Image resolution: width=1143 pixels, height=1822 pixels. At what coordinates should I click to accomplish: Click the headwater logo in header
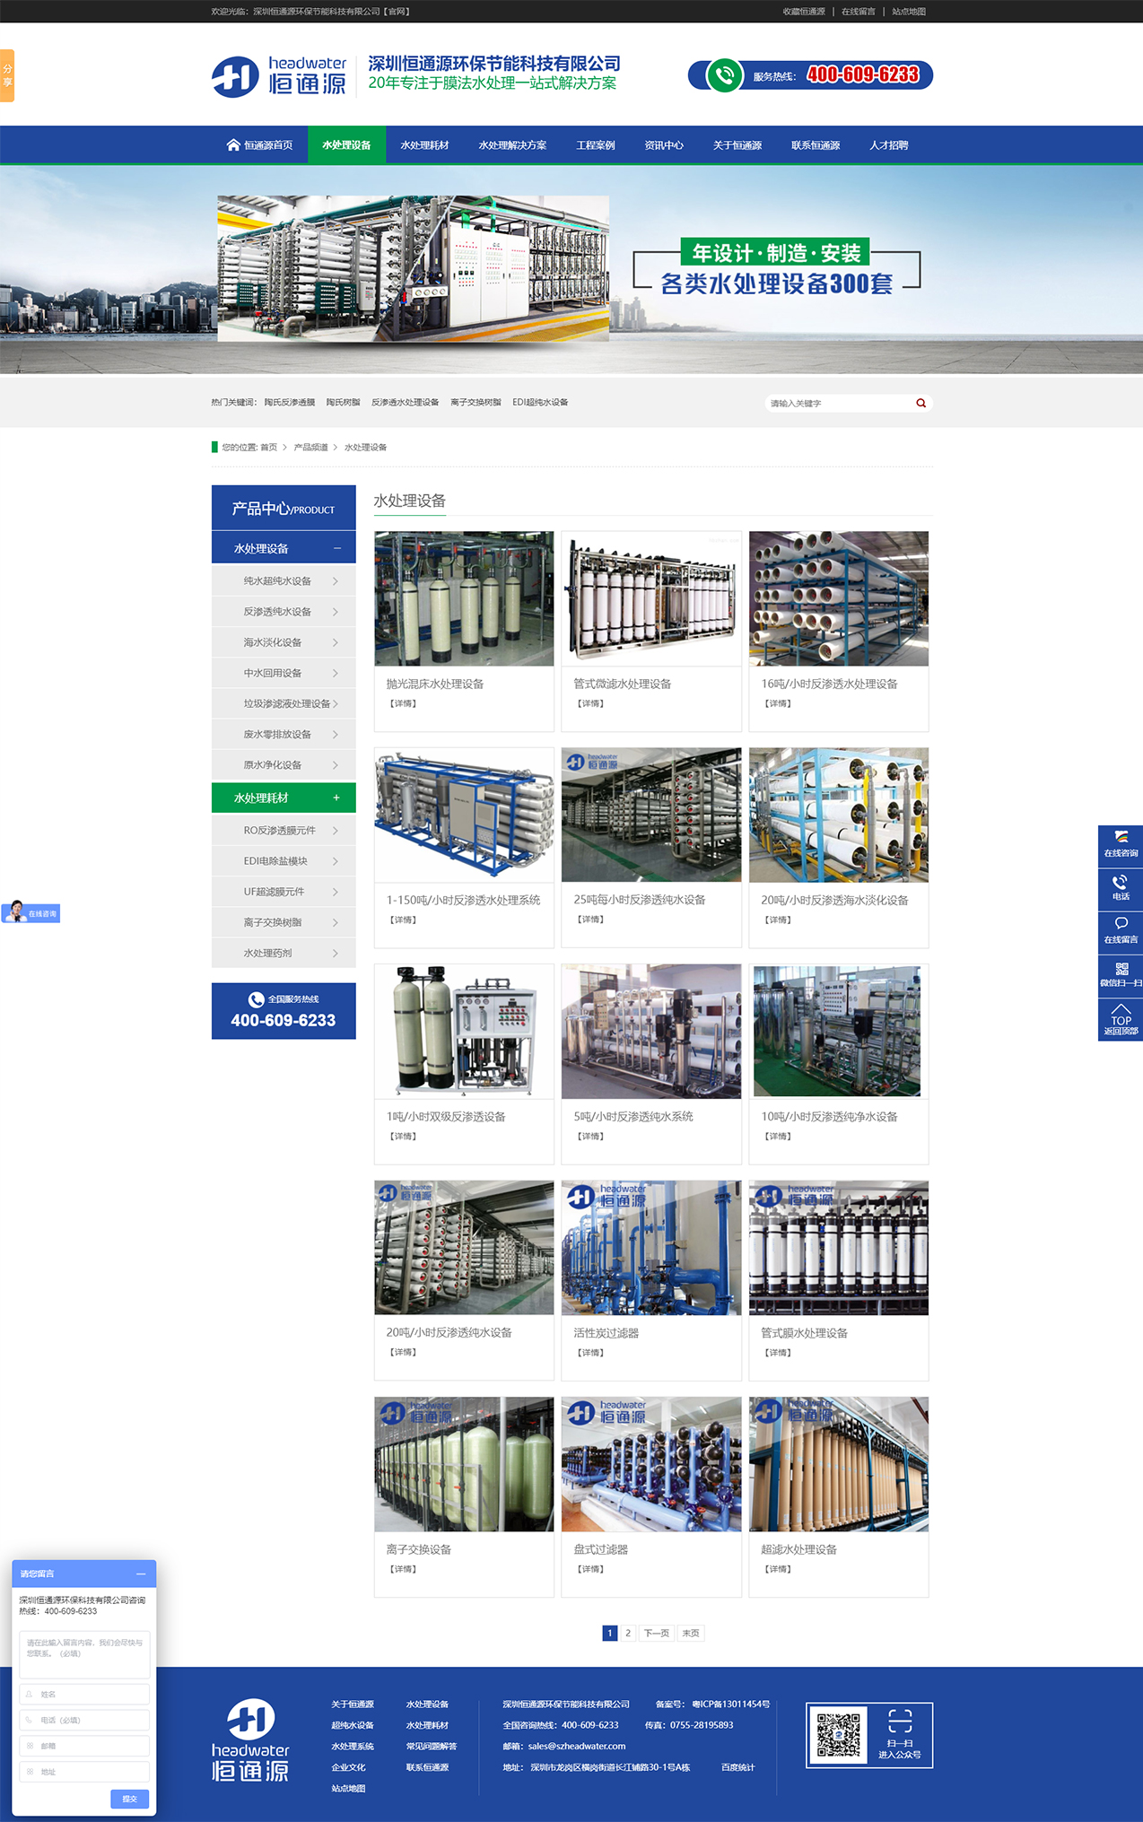(x=279, y=76)
